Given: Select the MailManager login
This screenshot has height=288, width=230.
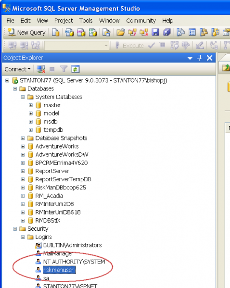Looking at the screenshot, I should click(x=58, y=253).
